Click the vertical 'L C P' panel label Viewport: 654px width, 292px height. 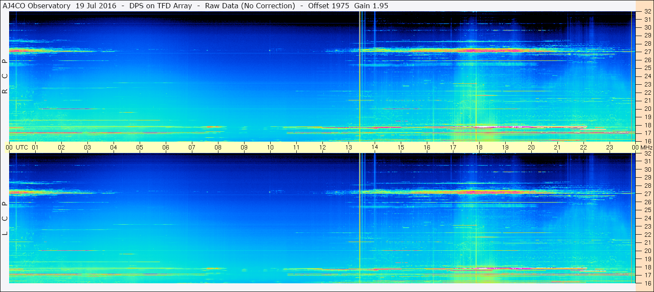point(5,218)
